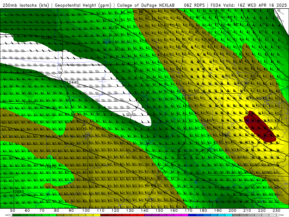Click the 220 value on the color scale

(x=262, y=210)
